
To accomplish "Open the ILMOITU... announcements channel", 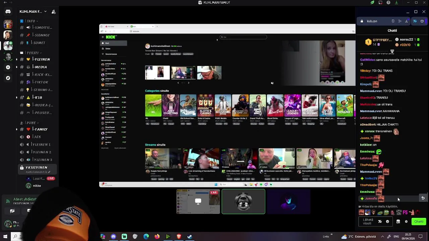I will (37, 27).
